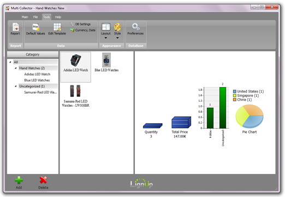Click the green Add plus icon

coord(19,181)
